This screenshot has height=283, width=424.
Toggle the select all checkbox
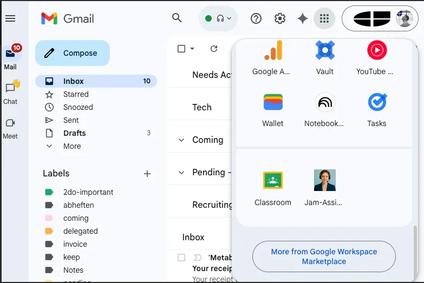(181, 49)
